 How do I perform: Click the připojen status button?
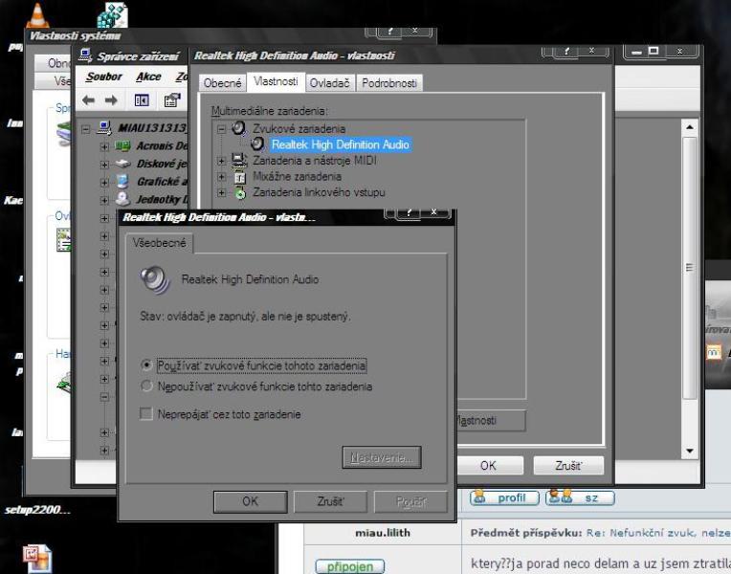pyautogui.click(x=350, y=566)
